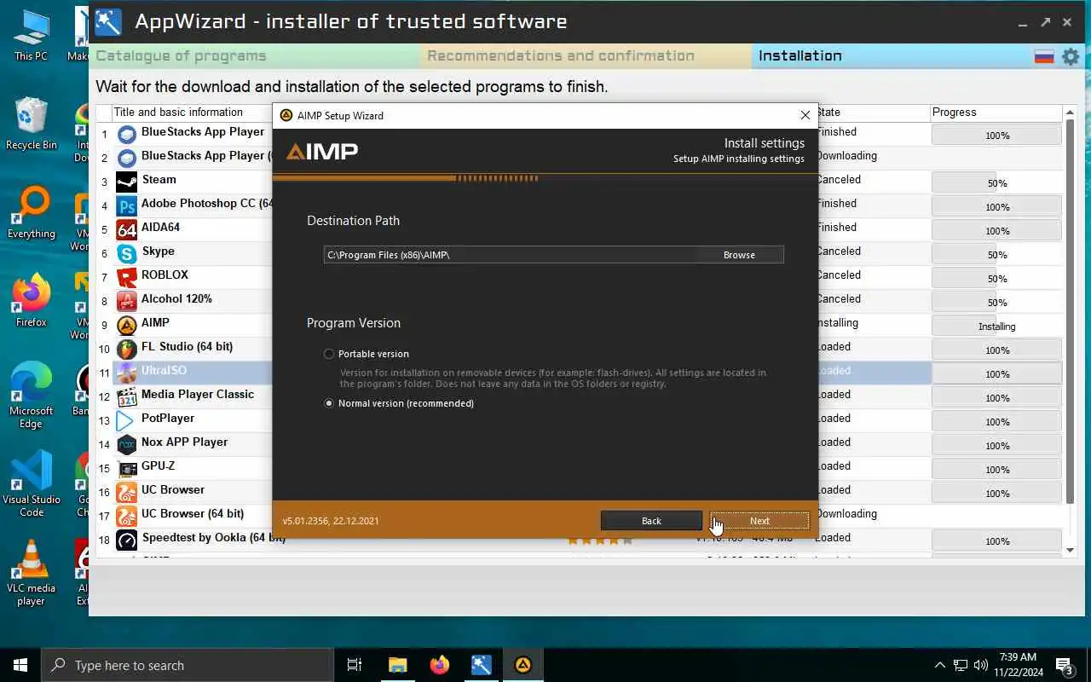Open This PC desktop icon
Screen dimensions: 1091x682
[x=32, y=36]
